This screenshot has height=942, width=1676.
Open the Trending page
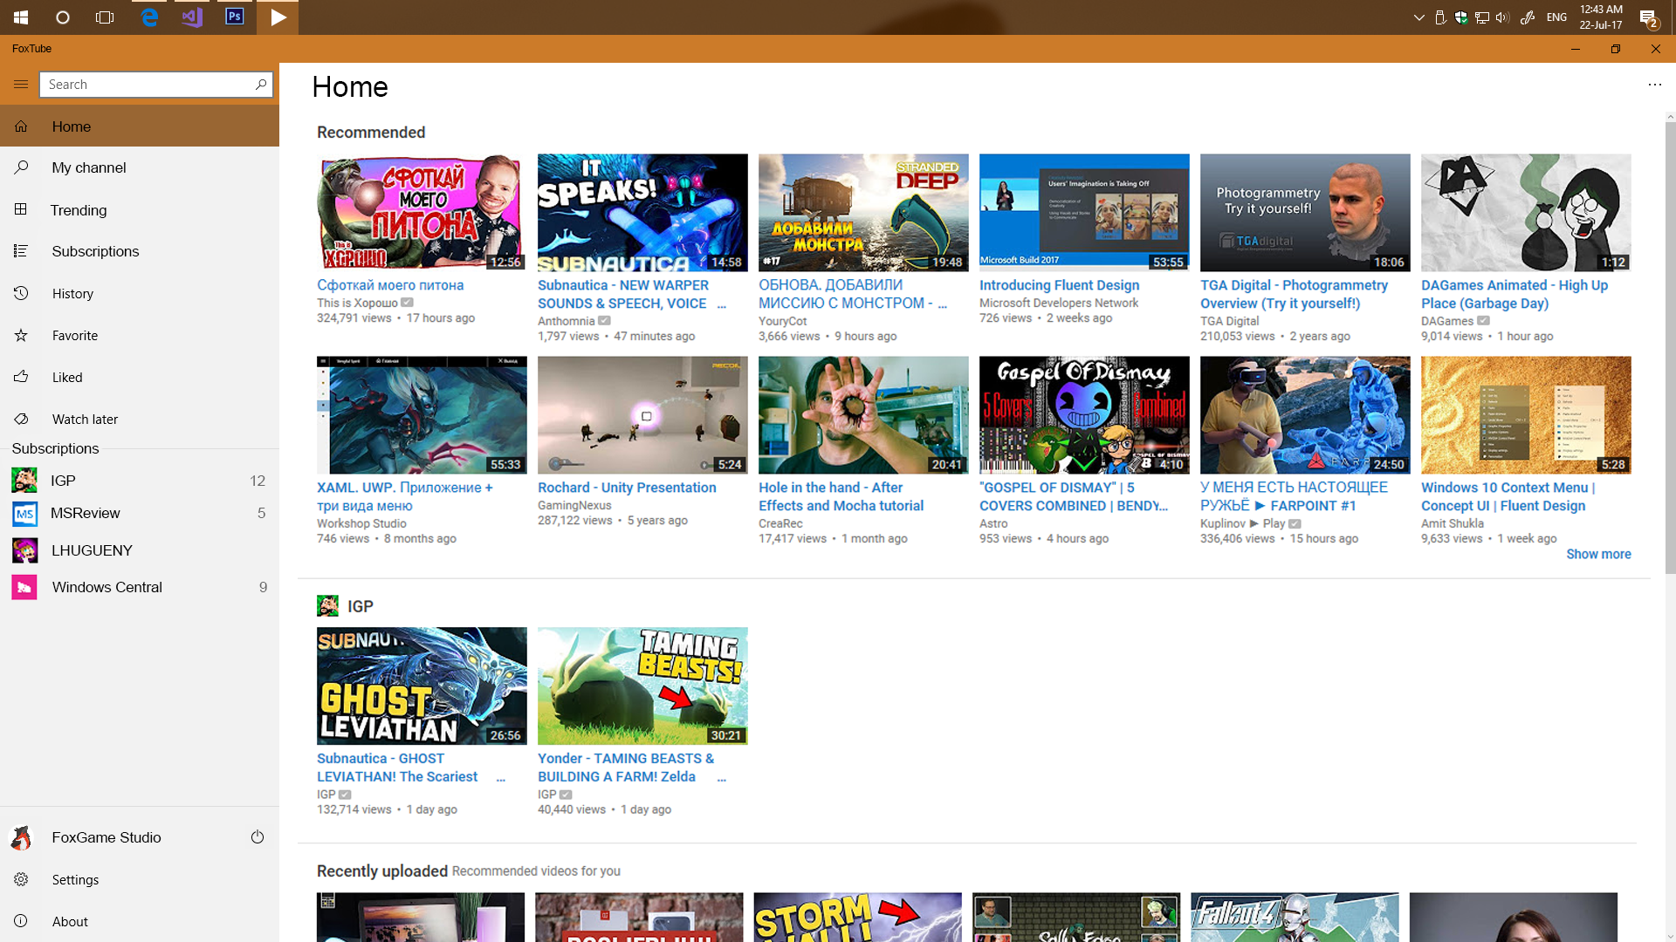tap(79, 210)
